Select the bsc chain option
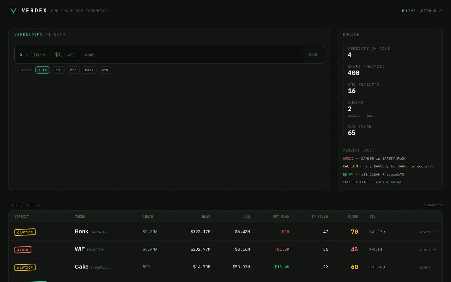451x282 pixels. [x=73, y=70]
